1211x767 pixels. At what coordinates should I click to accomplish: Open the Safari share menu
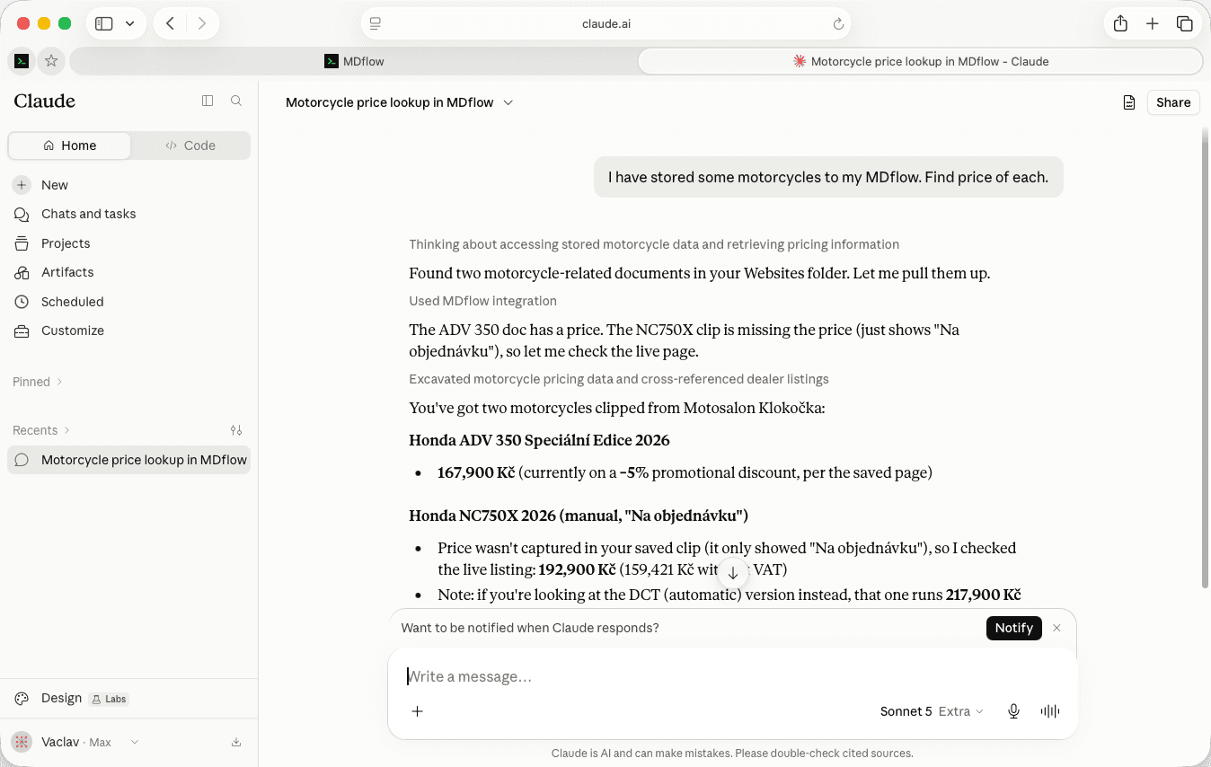click(1120, 24)
